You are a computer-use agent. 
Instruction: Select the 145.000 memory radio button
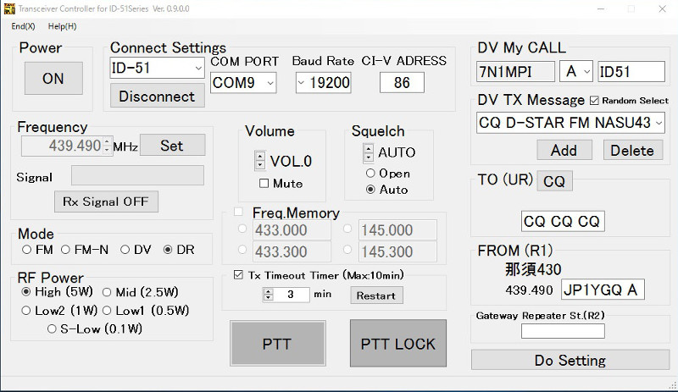tap(347, 229)
